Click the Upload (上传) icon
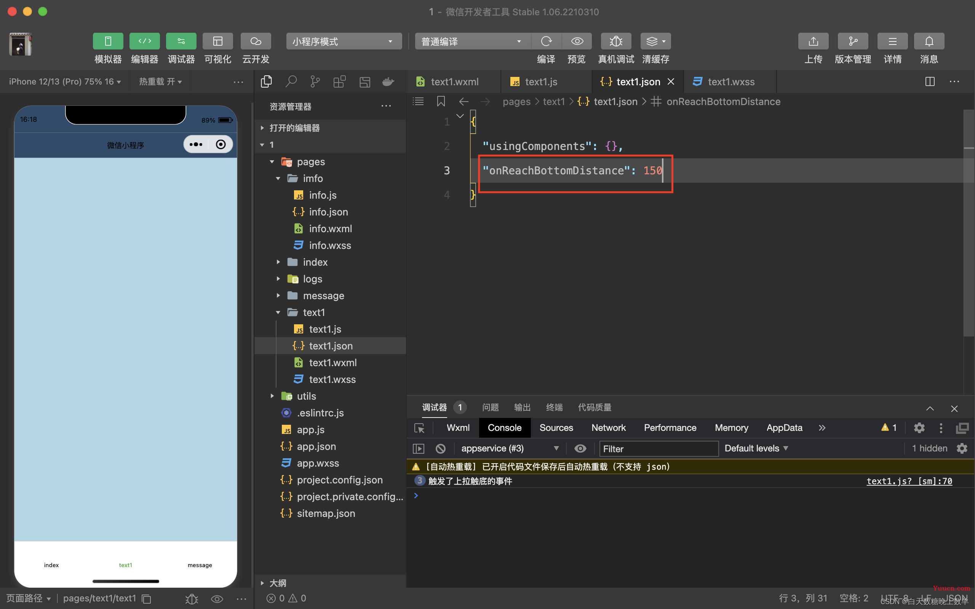The height and width of the screenshot is (609, 975). click(814, 41)
